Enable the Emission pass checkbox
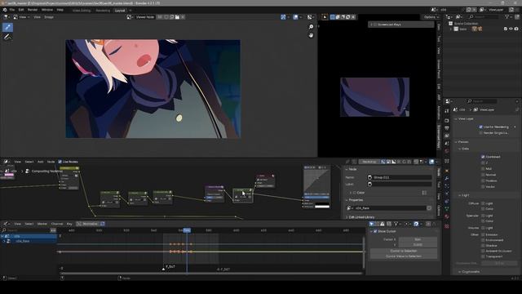The image size is (522, 294). coord(483,234)
